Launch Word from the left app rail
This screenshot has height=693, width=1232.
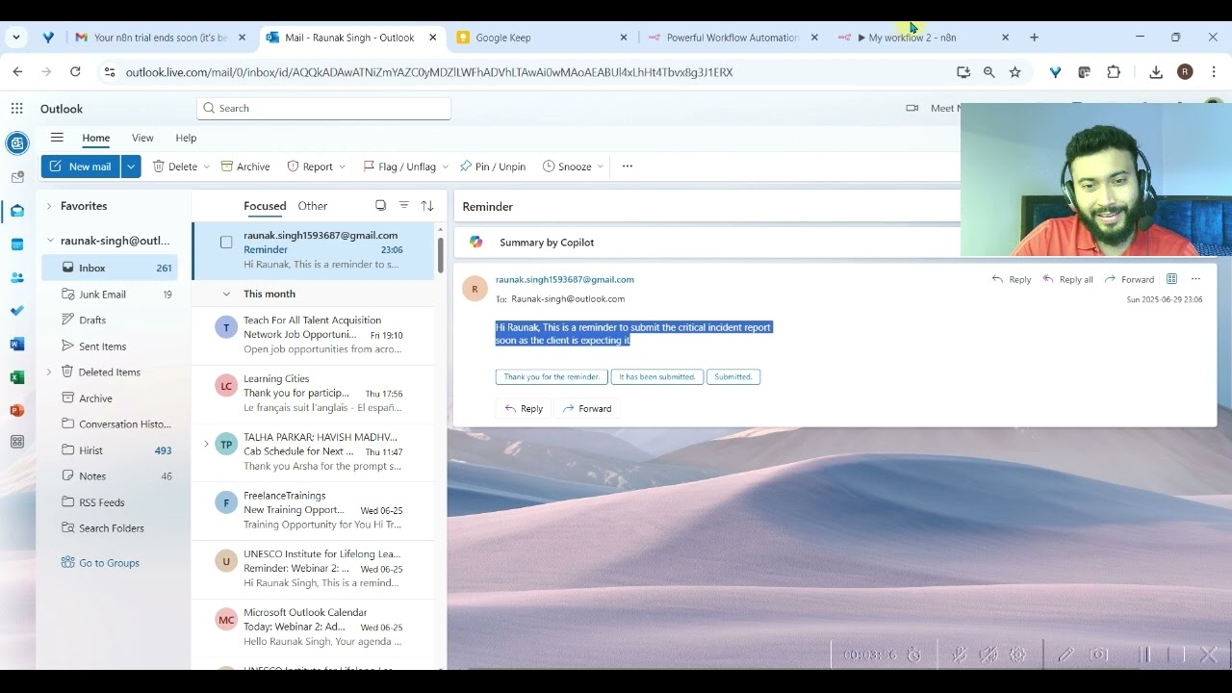[x=16, y=345]
